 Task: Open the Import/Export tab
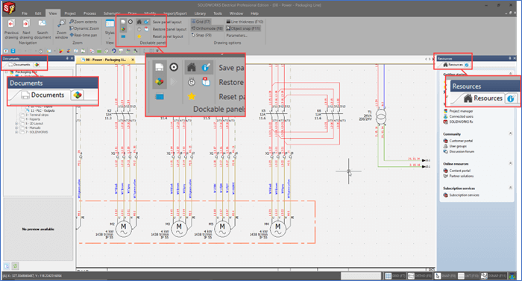click(175, 13)
